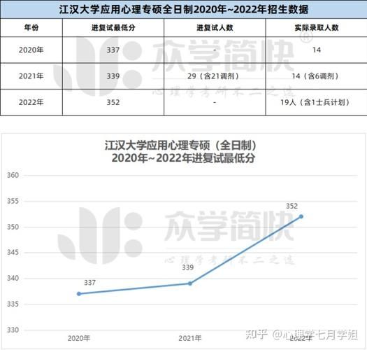Select the 2022年 cell in the table
Image resolution: width=367 pixels, height=350 pixels.
point(31,102)
